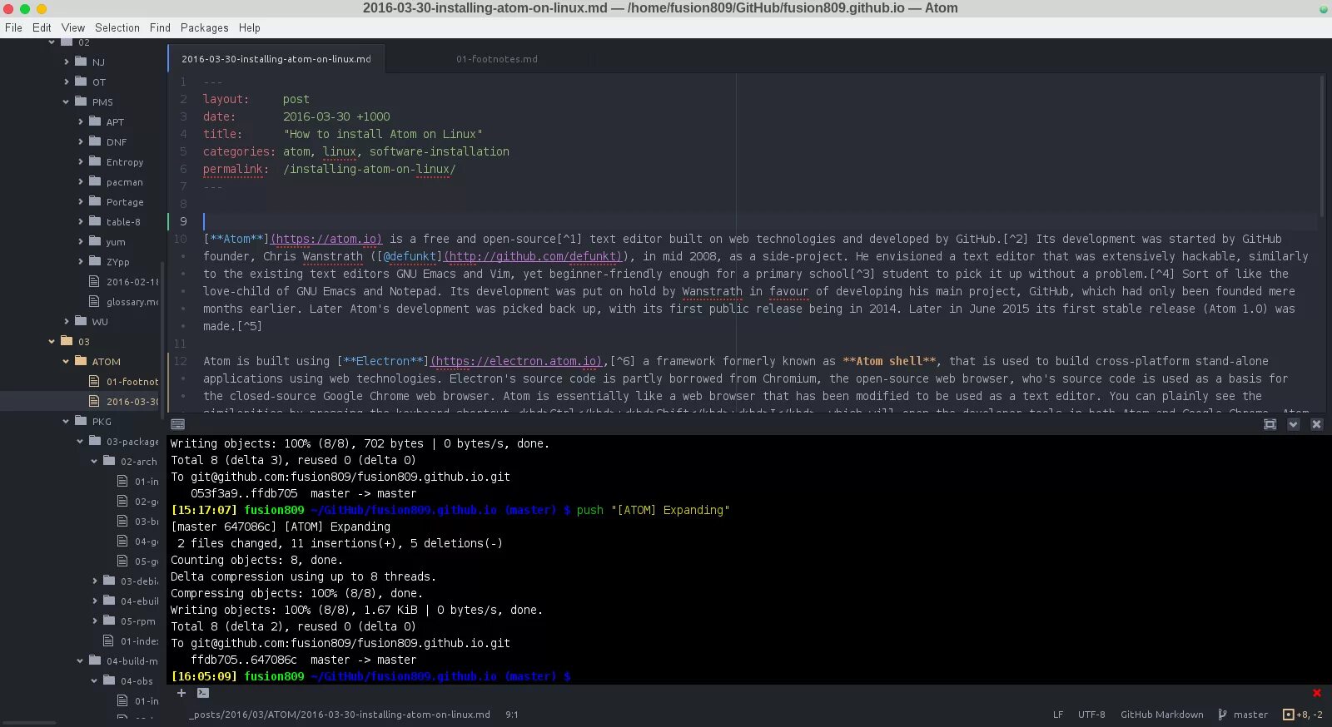1332x727 pixels.
Task: Select the APT folder icon
Action: click(x=95, y=121)
